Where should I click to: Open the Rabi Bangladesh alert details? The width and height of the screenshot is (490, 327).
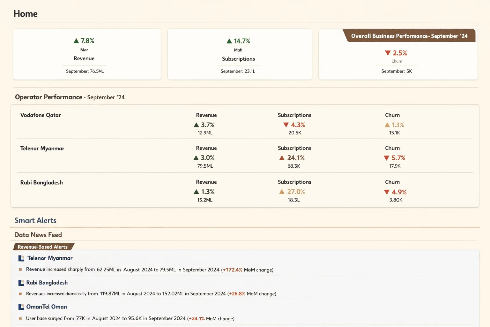coord(47,283)
